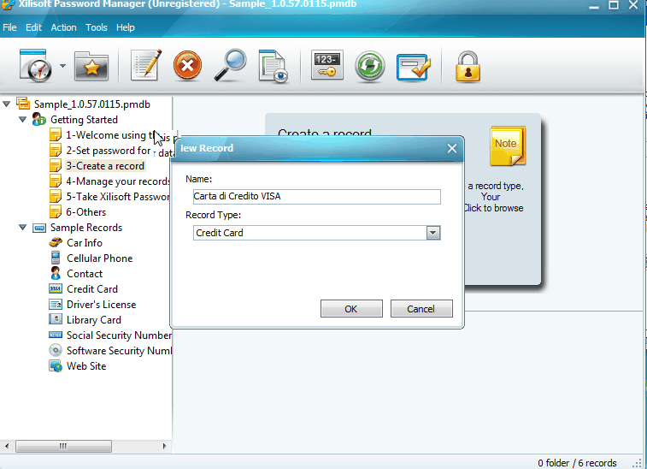Open the Tools menu
Image resolution: width=647 pixels, height=469 pixels.
[x=96, y=27]
